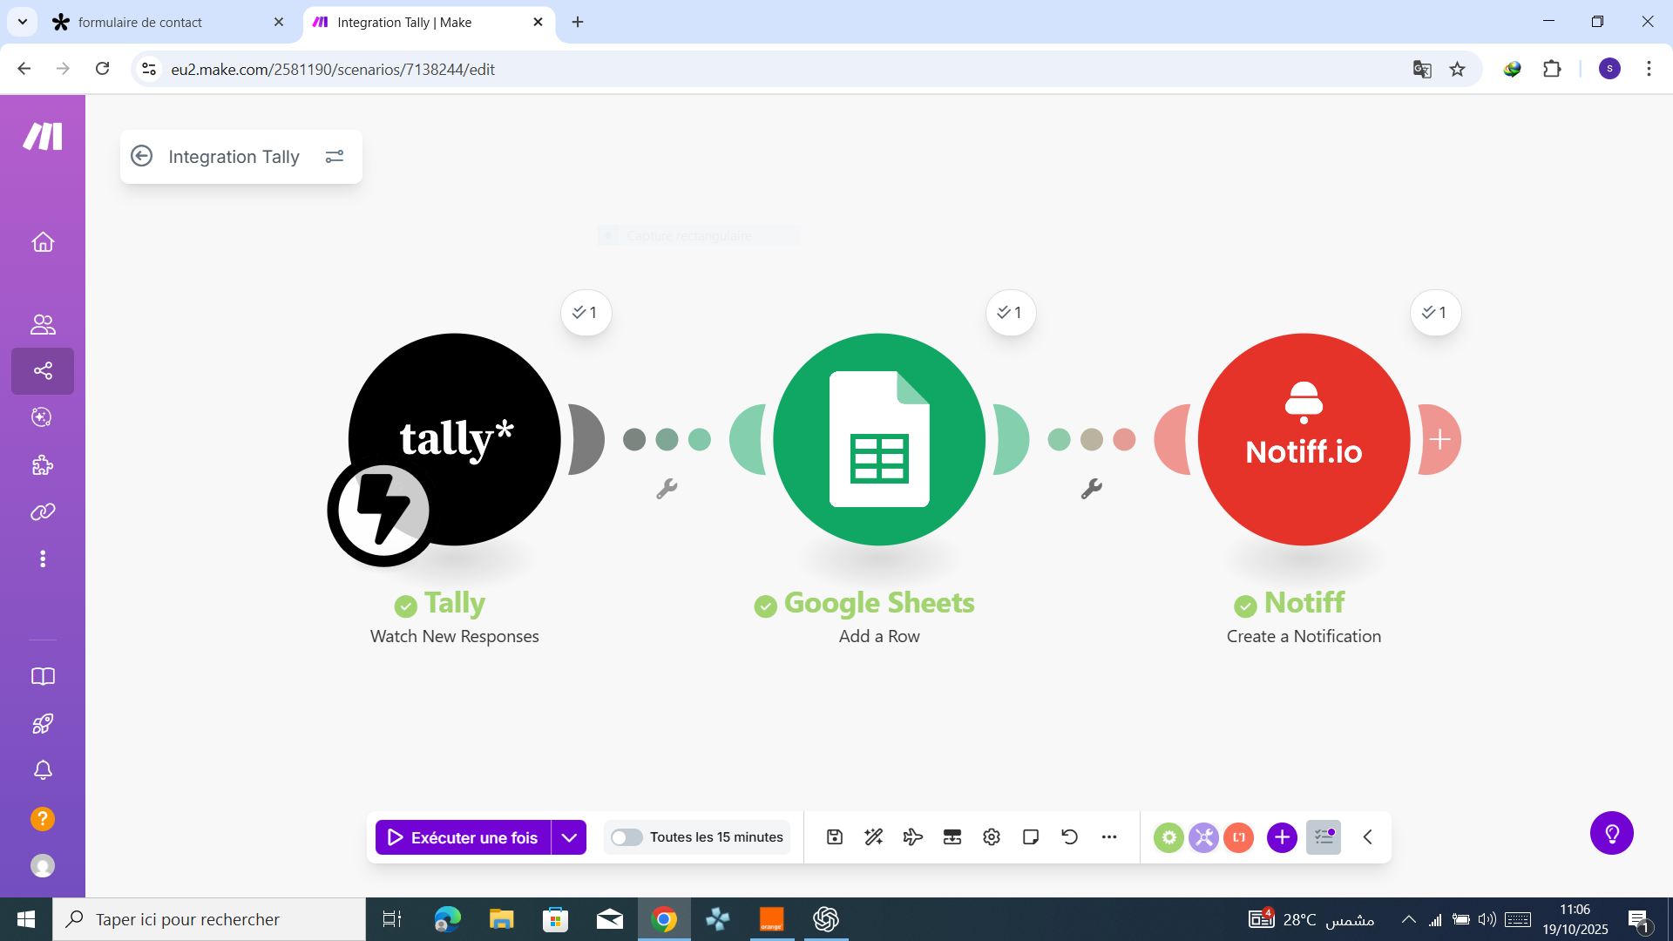Open the orange Text parser icon
The image size is (1673, 941).
click(x=1238, y=837)
